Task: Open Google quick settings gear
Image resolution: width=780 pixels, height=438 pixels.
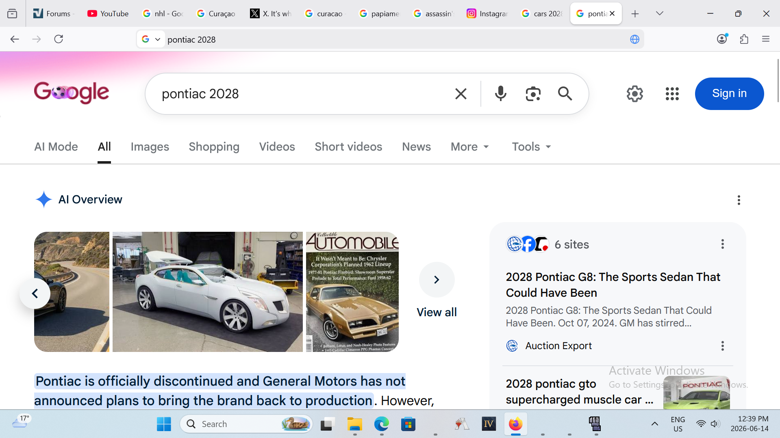Action: coord(634,94)
